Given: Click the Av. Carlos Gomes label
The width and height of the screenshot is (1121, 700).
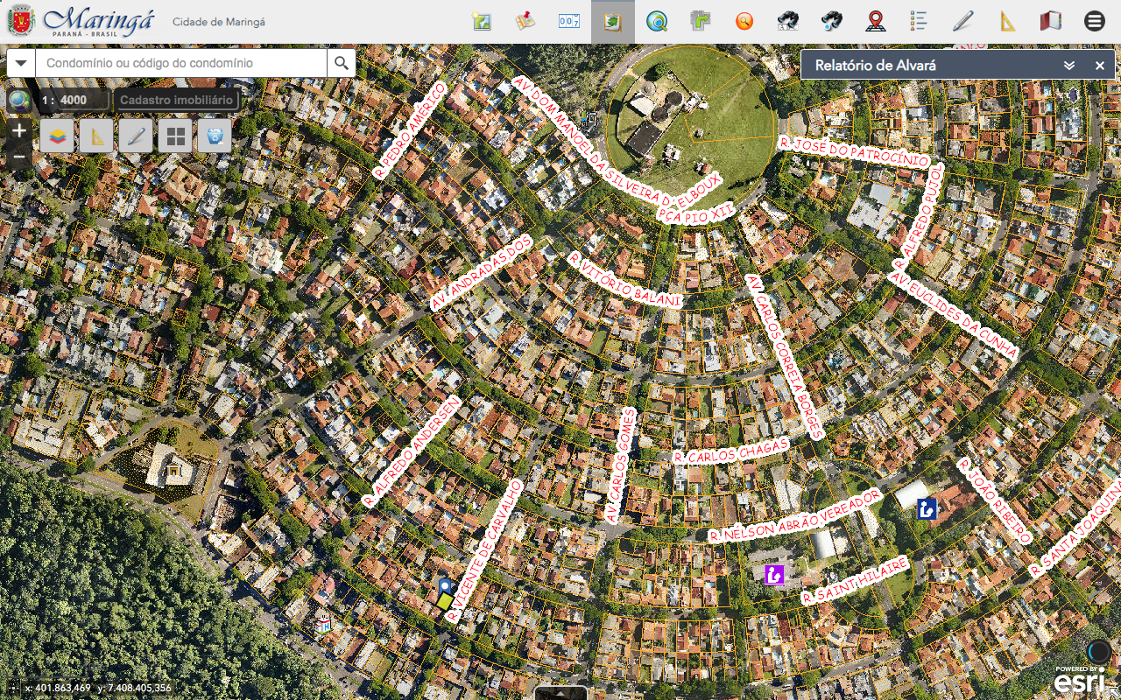Looking at the screenshot, I should point(621,465).
